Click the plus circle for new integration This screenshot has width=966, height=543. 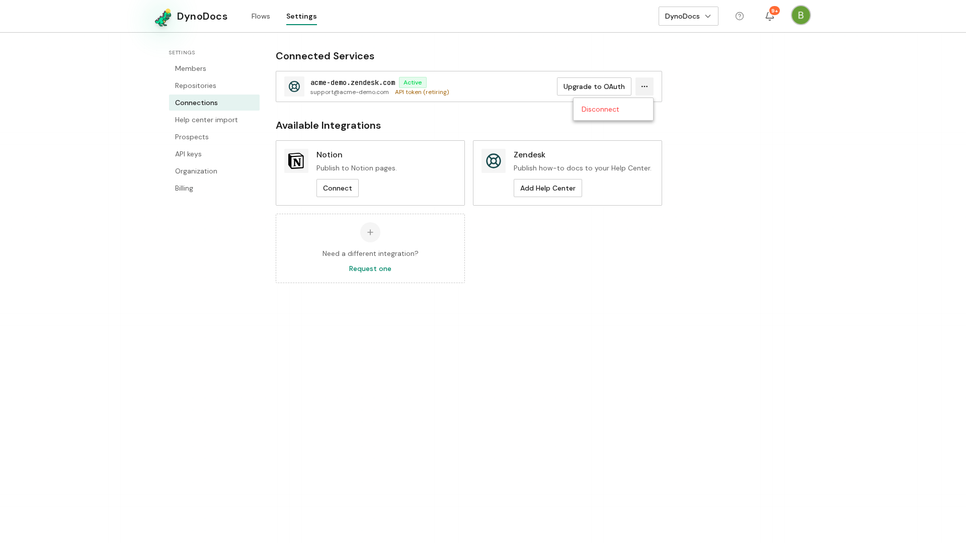tap(370, 232)
